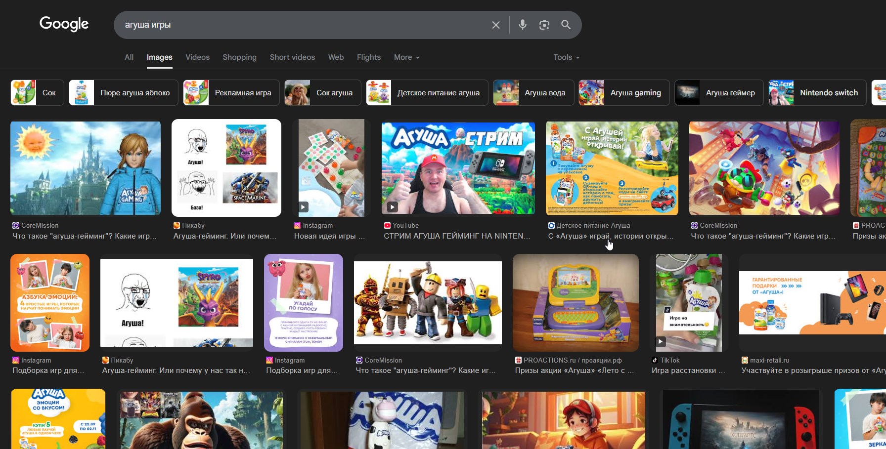Select the Детское питание агуша chip
Screen dimensions: 886x449
click(x=427, y=92)
